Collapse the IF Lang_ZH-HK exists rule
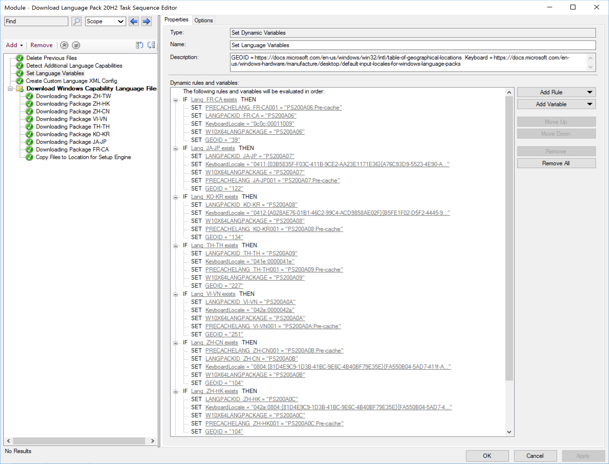 (x=175, y=392)
